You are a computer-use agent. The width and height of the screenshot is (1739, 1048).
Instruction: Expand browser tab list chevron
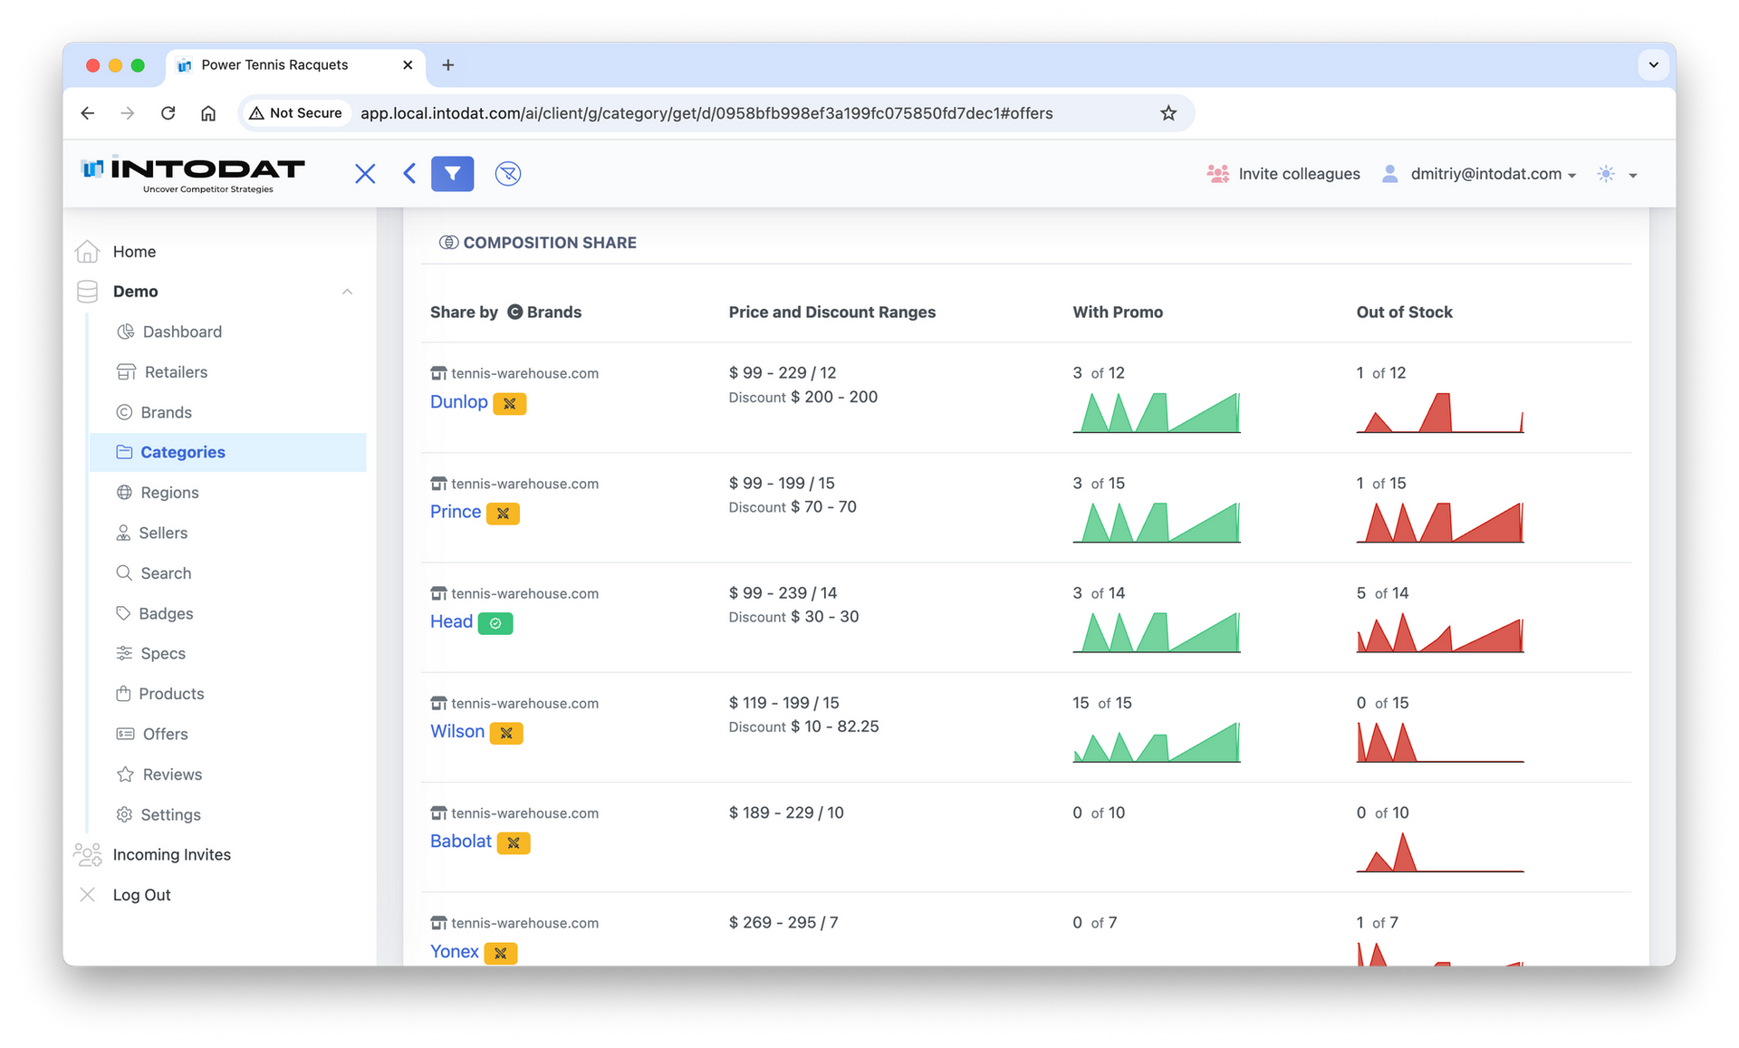click(1653, 65)
